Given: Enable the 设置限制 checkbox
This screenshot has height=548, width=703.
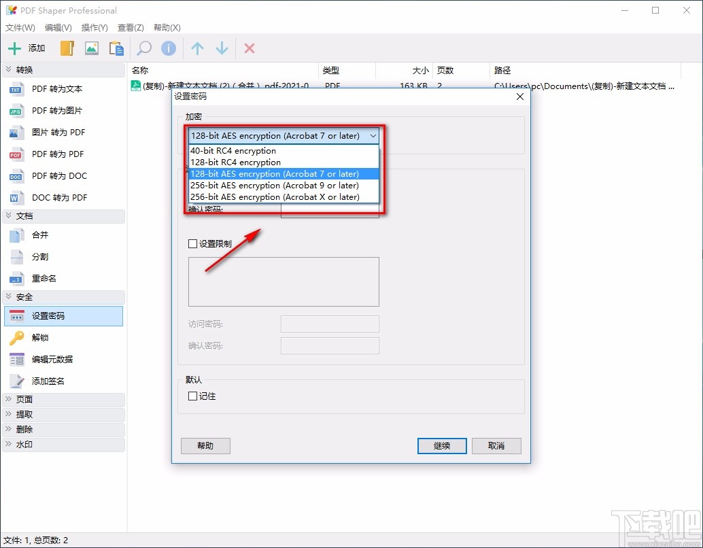Looking at the screenshot, I should point(193,243).
